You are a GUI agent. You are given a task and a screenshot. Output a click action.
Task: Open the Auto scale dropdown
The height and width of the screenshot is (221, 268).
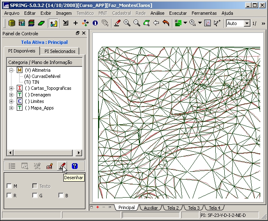(x=247, y=23)
